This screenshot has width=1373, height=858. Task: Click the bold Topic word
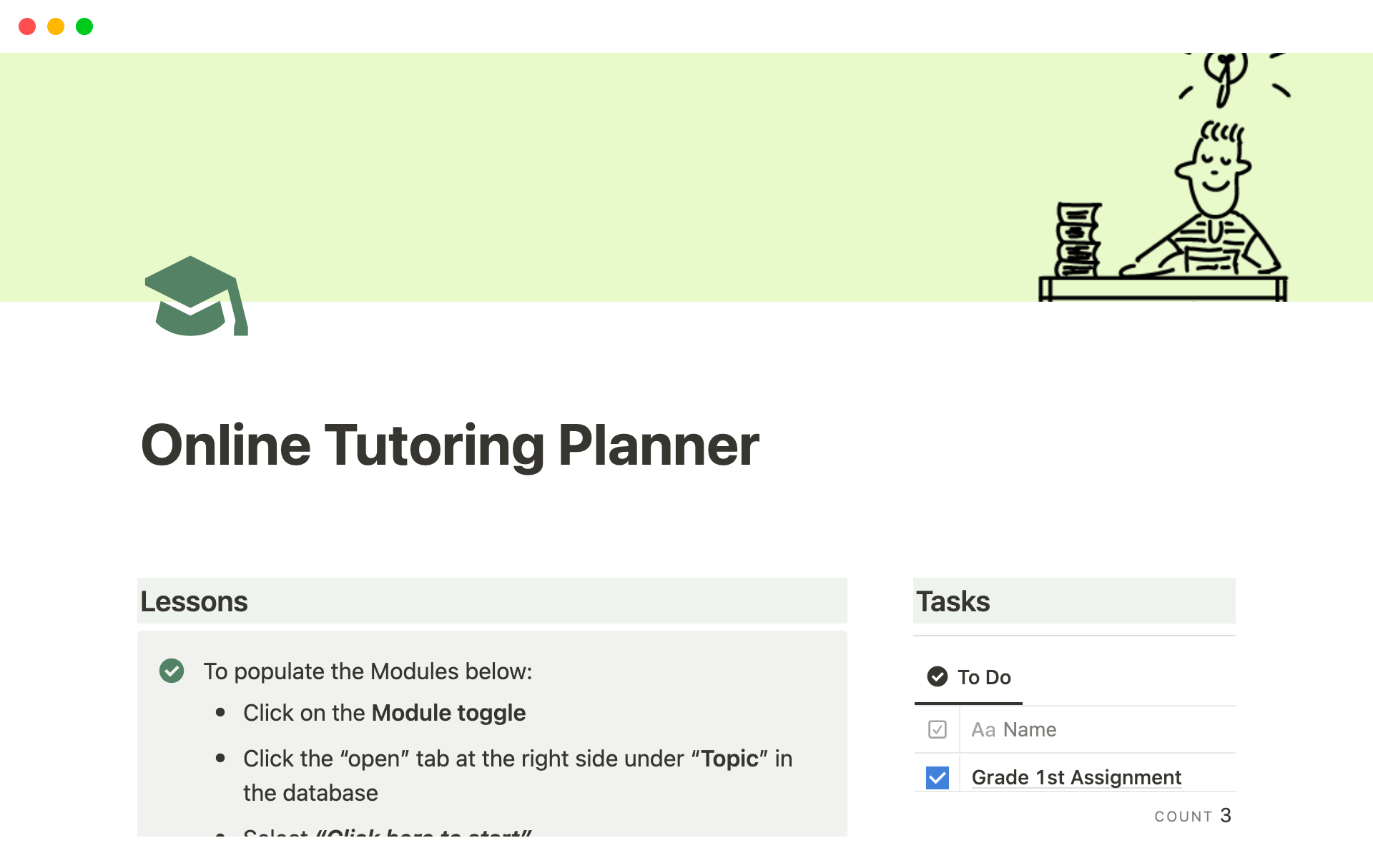[x=729, y=759]
